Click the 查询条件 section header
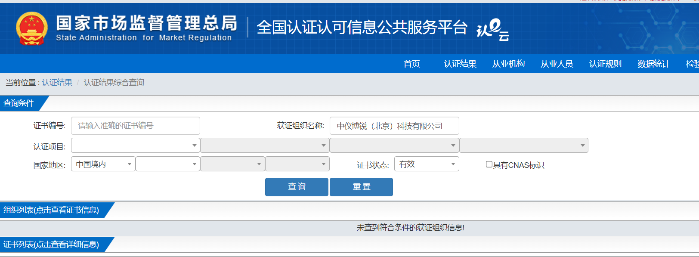Viewport: 699px width, 257px height. click(x=19, y=103)
